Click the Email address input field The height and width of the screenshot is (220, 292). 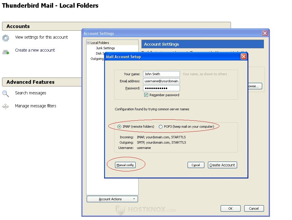tap(161, 81)
